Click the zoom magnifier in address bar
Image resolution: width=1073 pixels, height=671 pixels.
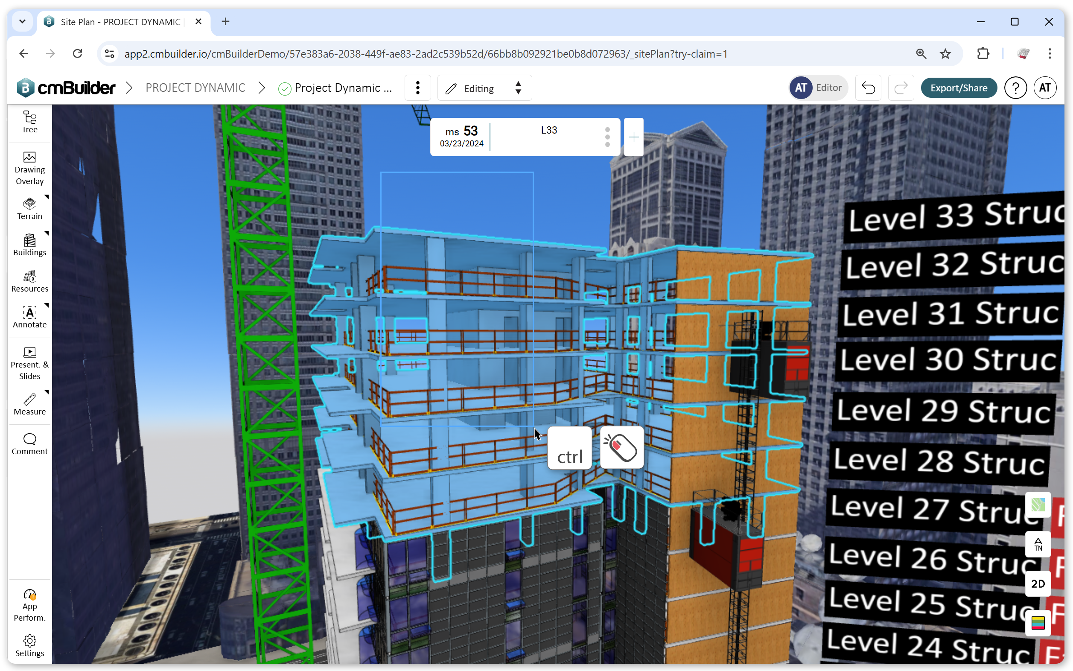pyautogui.click(x=921, y=54)
